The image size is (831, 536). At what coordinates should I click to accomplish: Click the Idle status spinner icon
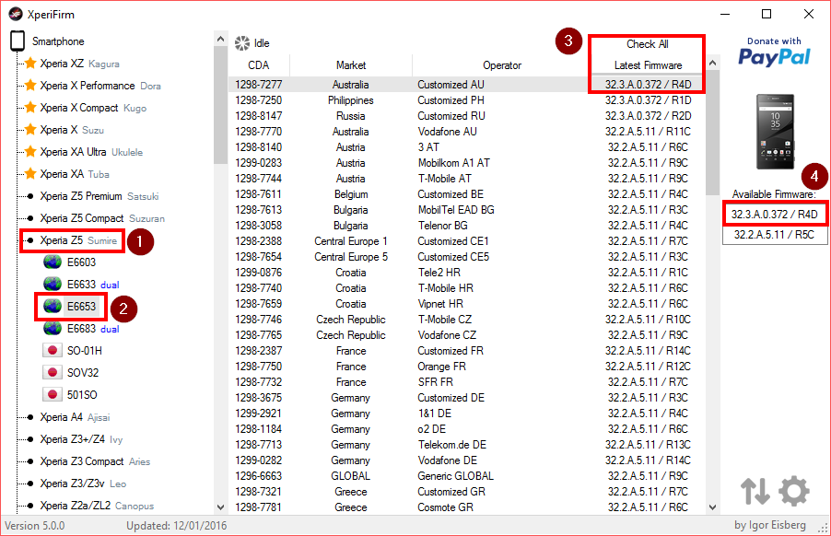[x=242, y=43]
